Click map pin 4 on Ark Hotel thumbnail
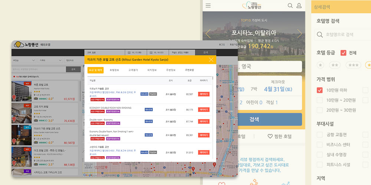This screenshot has height=185, width=371. coord(14,163)
